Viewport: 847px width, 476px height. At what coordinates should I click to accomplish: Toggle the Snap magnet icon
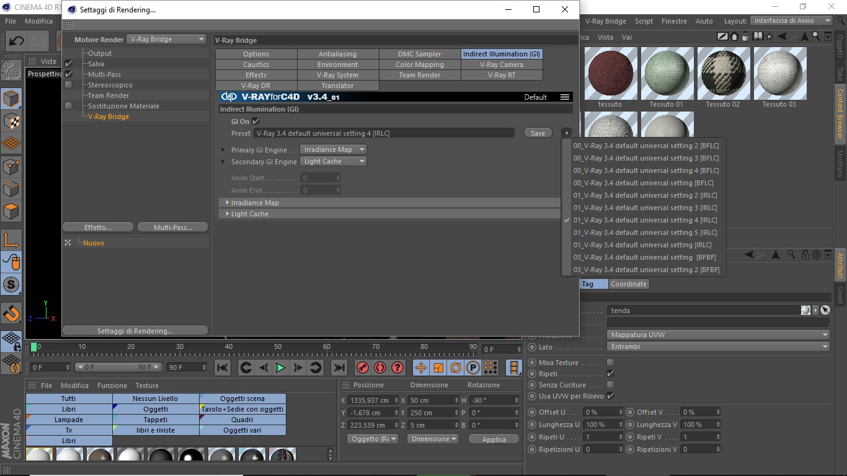pyautogui.click(x=11, y=314)
